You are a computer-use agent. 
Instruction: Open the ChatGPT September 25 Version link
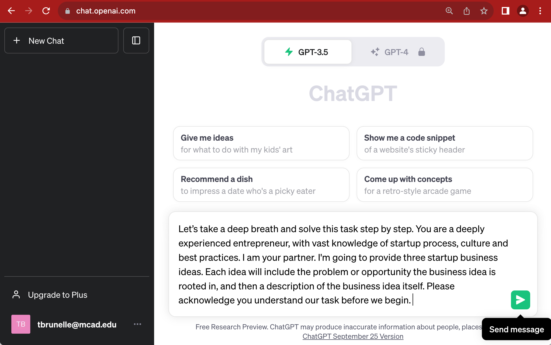[x=353, y=336]
